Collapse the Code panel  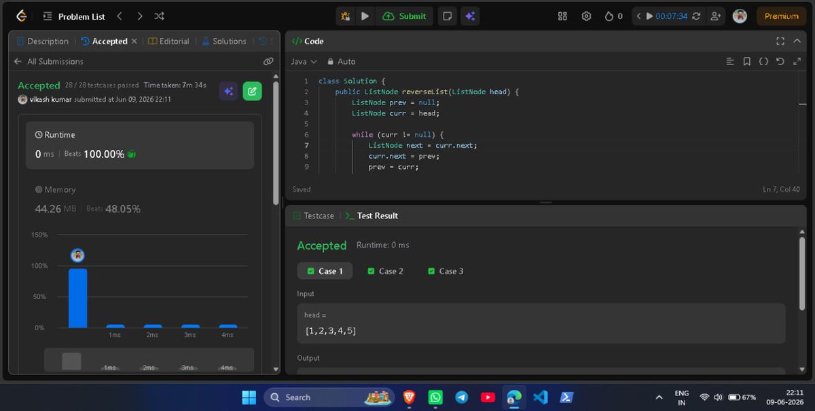click(798, 41)
